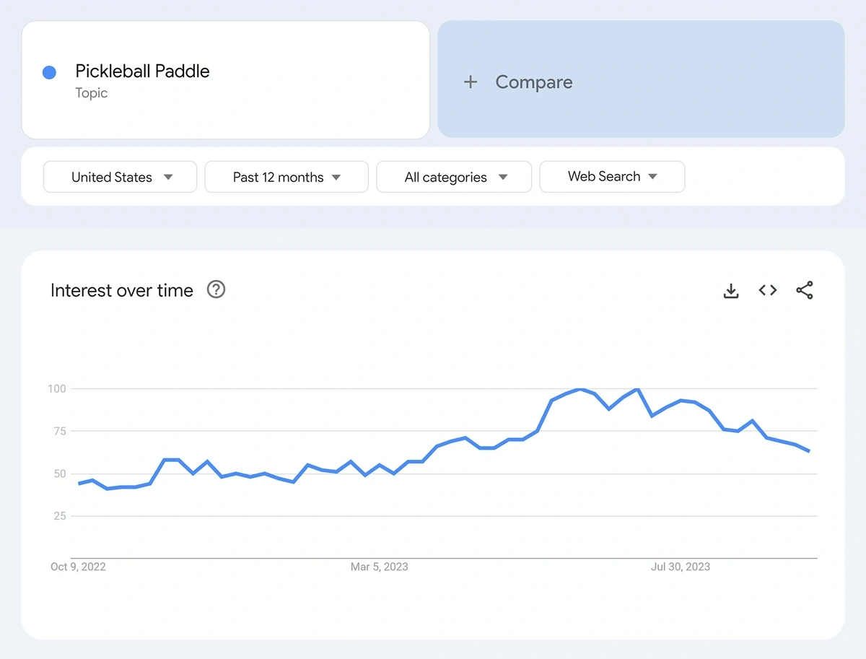Open the Past 12 months dropdown
866x659 pixels.
pyautogui.click(x=287, y=177)
